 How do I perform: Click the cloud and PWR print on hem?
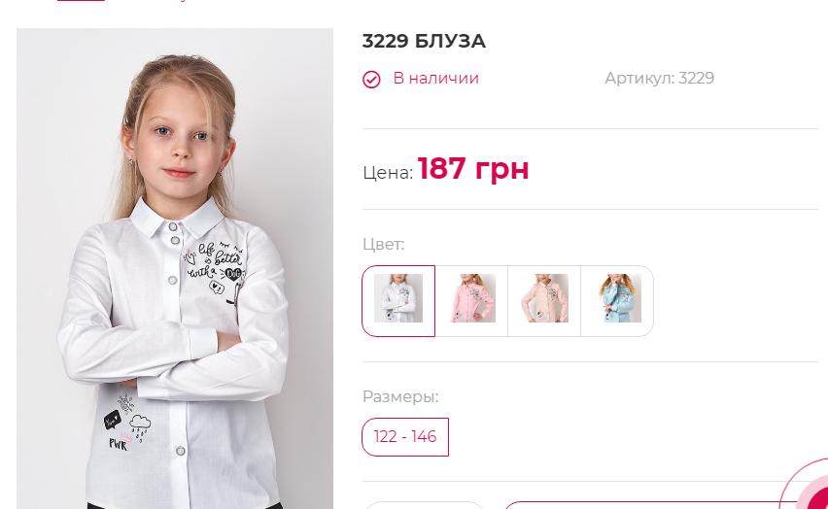[x=126, y=423]
